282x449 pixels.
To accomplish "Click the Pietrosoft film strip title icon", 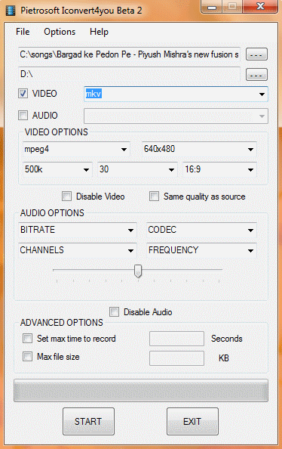I will pos(11,11).
